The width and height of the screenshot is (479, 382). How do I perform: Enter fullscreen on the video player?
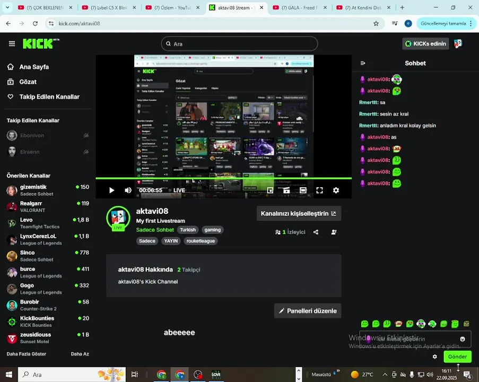click(319, 190)
